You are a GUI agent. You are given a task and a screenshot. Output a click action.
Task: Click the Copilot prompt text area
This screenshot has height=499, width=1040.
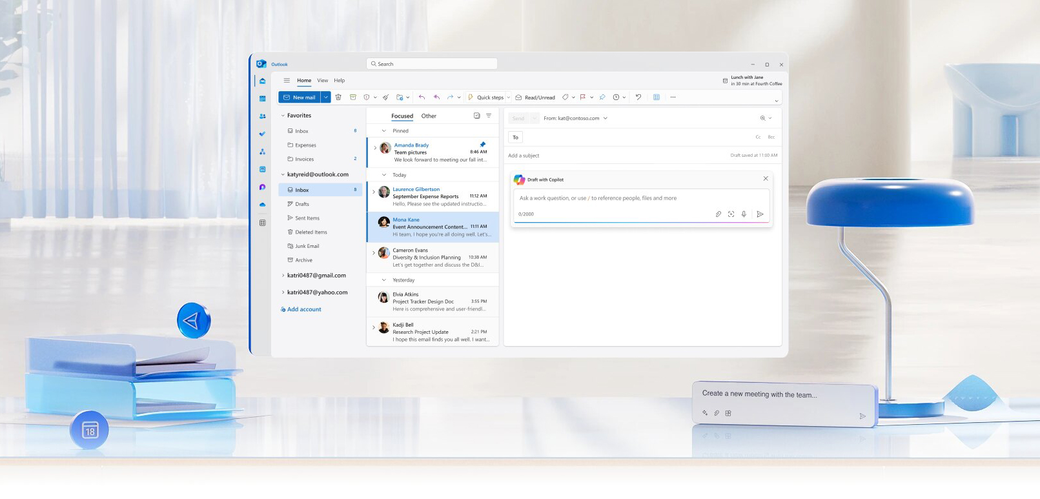(641, 199)
